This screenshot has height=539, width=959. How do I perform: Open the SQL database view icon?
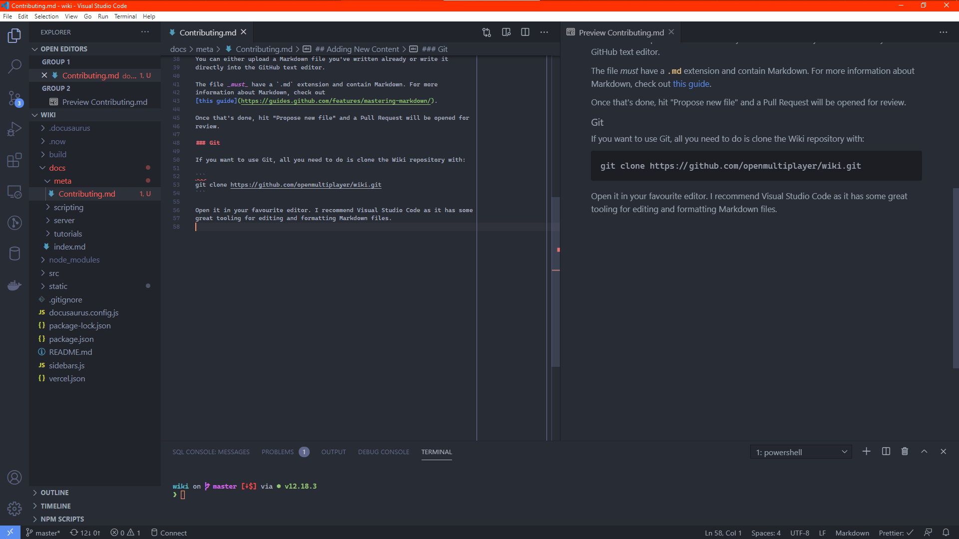[x=14, y=254]
